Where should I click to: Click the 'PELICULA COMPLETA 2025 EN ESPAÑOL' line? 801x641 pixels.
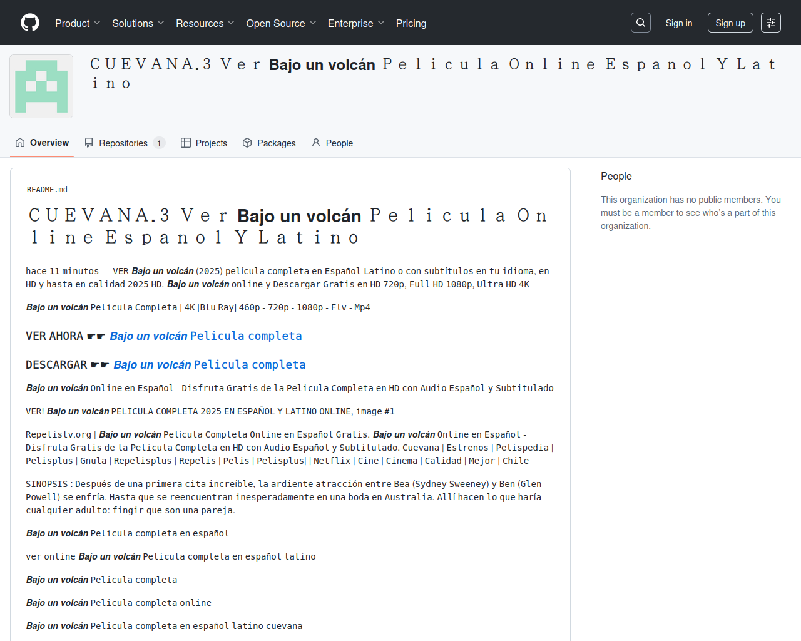[x=210, y=411]
